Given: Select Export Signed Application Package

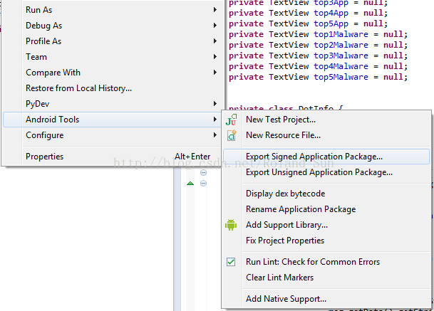Looking at the screenshot, I should point(326,157).
